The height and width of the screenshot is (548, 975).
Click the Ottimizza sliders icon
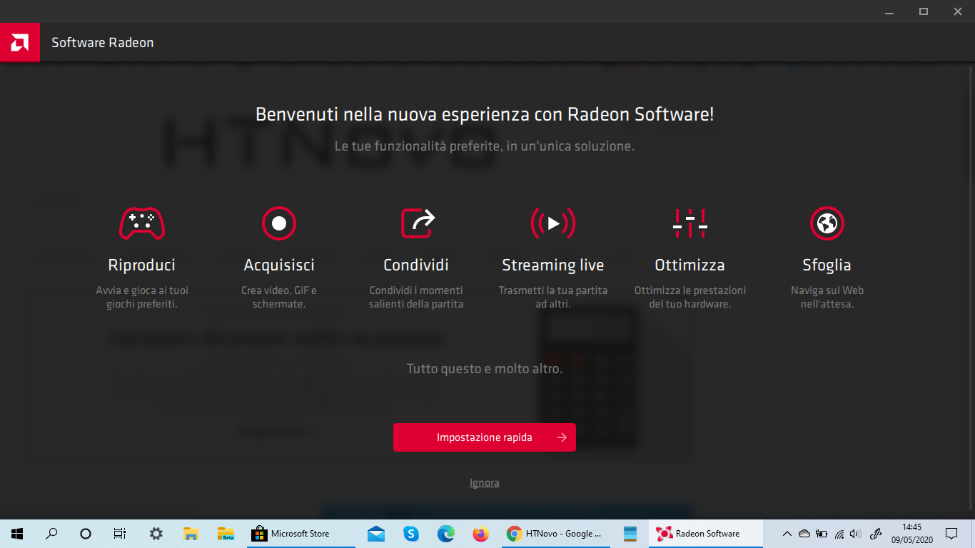[690, 223]
